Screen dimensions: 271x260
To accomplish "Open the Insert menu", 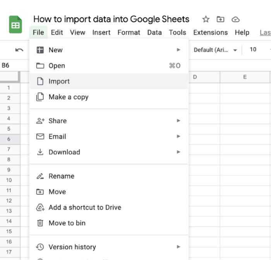I will (x=101, y=32).
